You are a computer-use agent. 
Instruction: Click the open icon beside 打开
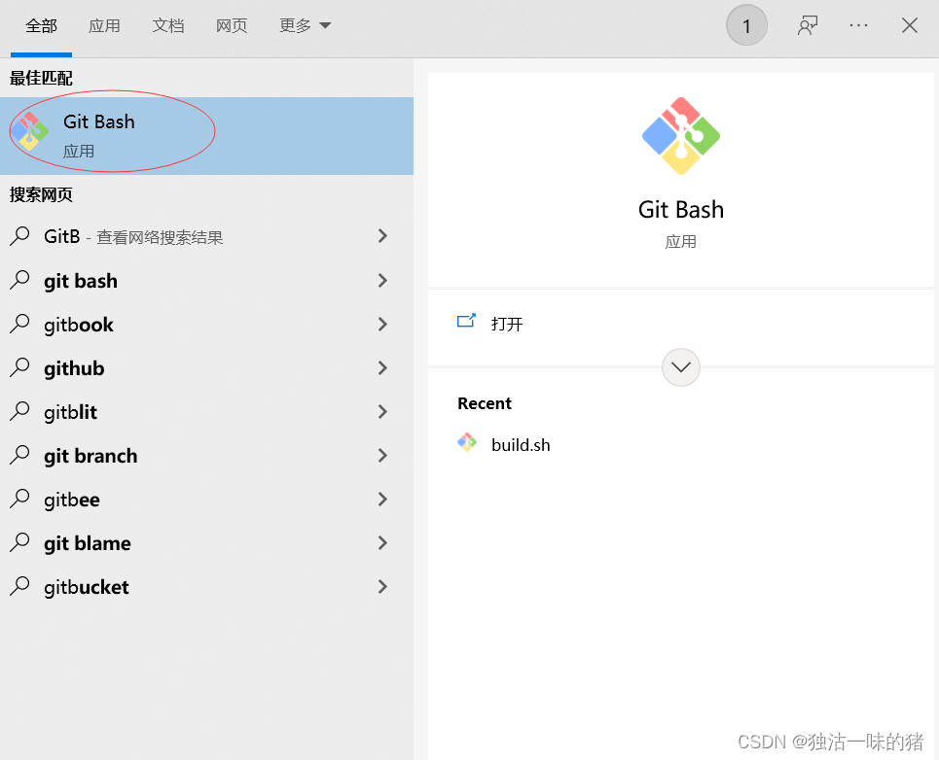tap(466, 321)
